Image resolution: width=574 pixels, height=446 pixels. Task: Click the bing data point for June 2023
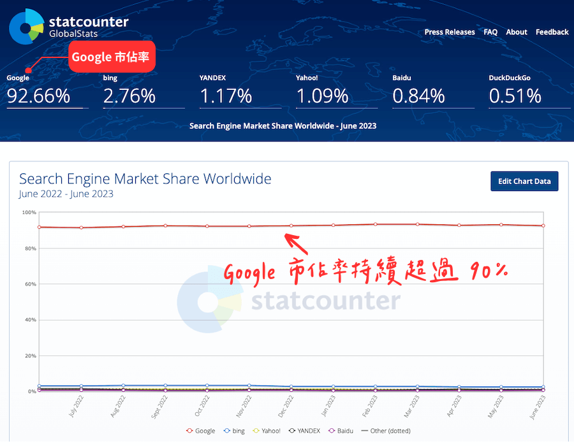pos(543,387)
